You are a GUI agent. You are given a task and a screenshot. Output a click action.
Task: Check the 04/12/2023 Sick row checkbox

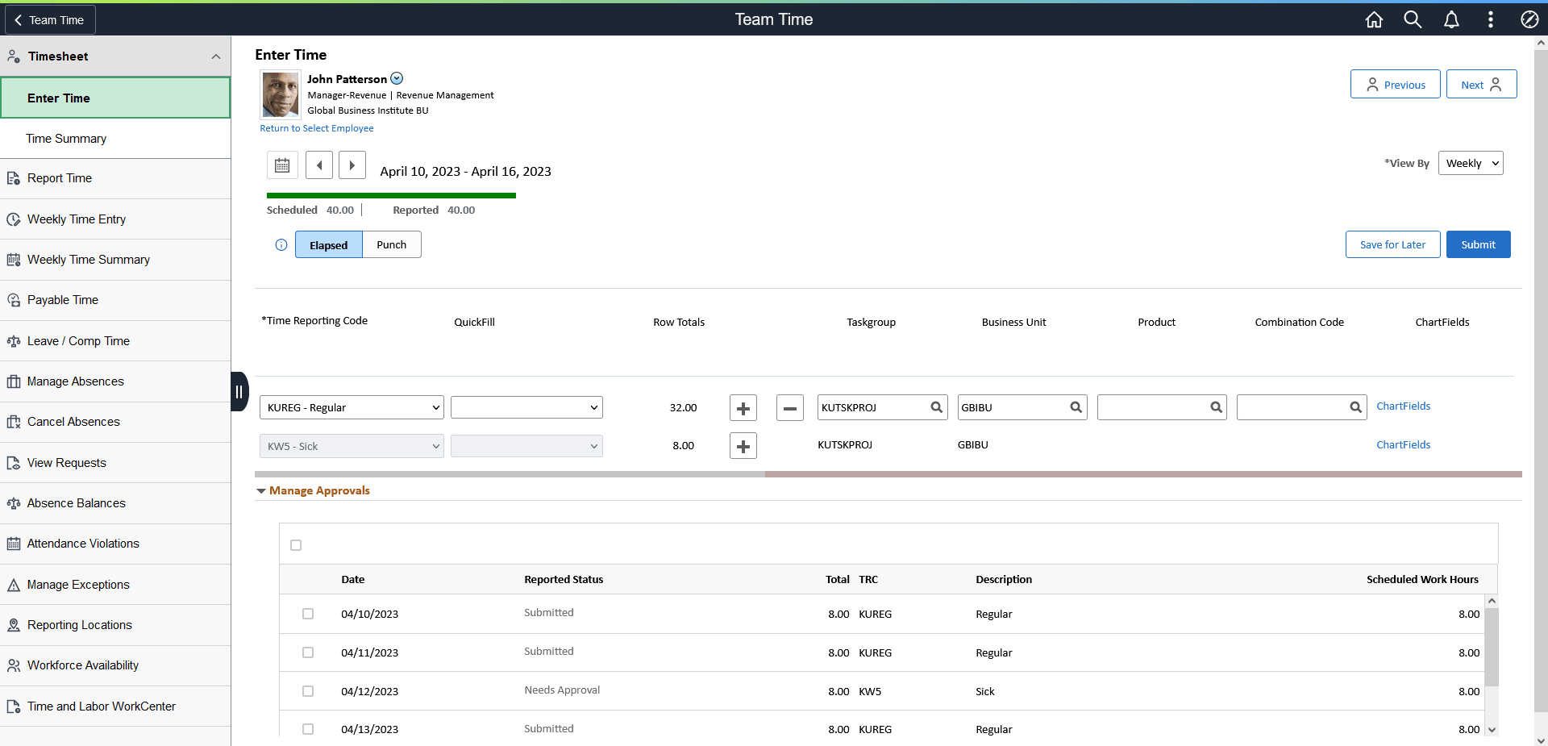tap(308, 691)
